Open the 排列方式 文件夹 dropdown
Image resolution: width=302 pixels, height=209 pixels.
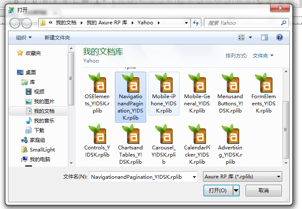pyautogui.click(x=263, y=56)
